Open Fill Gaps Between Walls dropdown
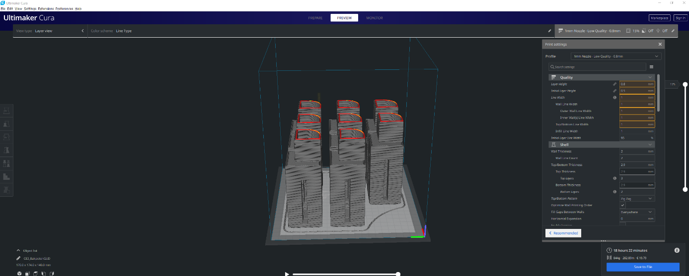This screenshot has height=276, width=689. (637, 212)
